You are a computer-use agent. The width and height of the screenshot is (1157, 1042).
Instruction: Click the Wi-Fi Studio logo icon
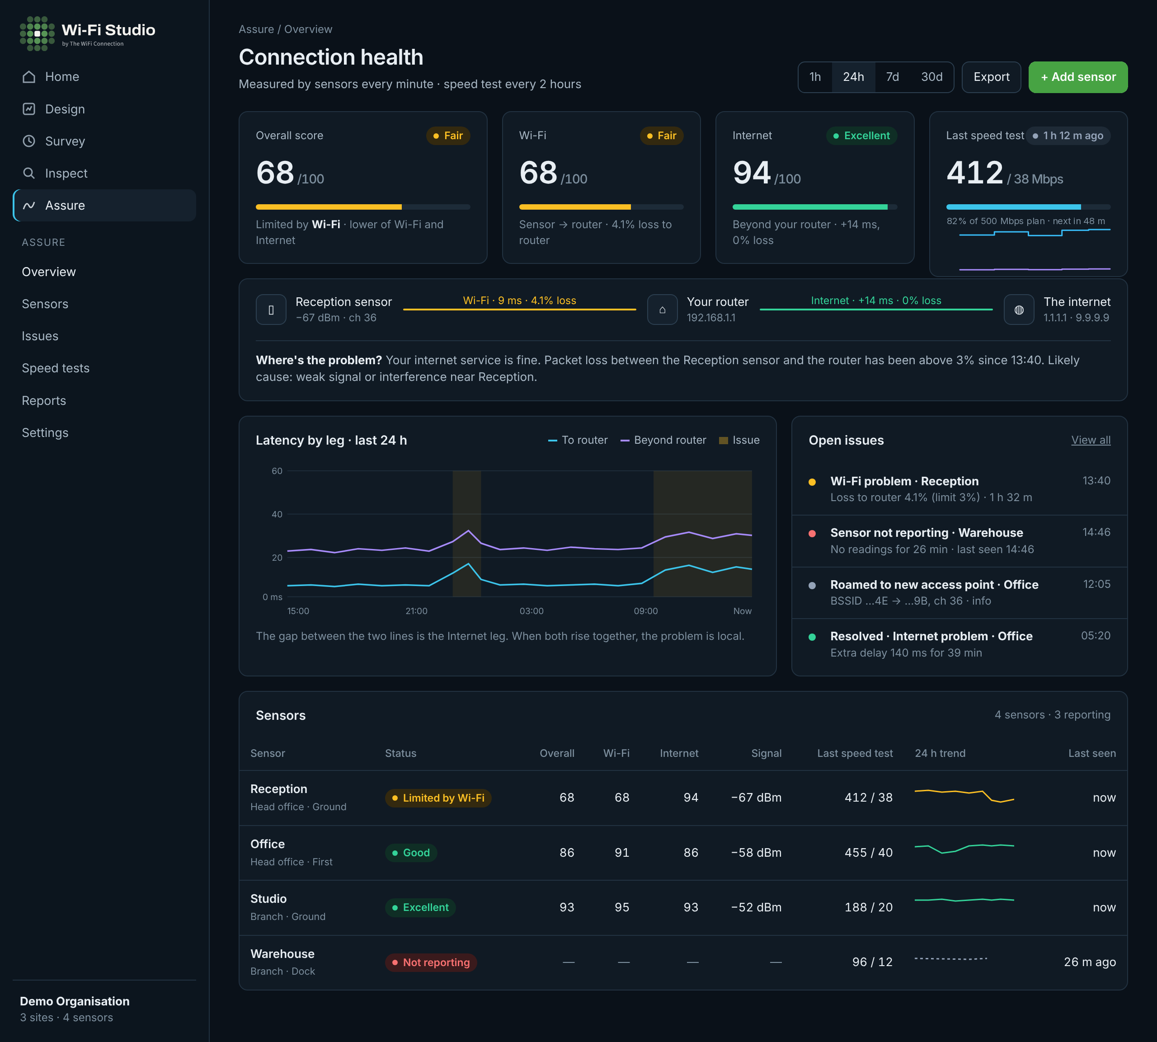[37, 34]
